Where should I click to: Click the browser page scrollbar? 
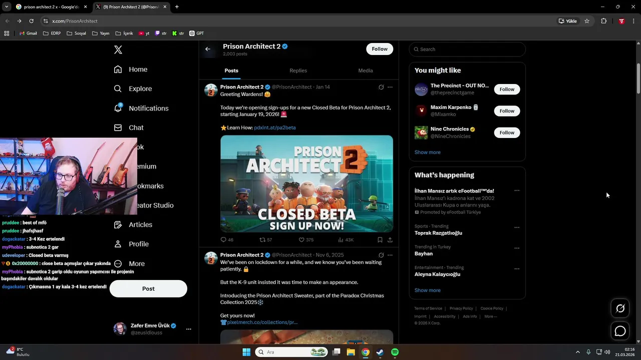[x=638, y=78]
